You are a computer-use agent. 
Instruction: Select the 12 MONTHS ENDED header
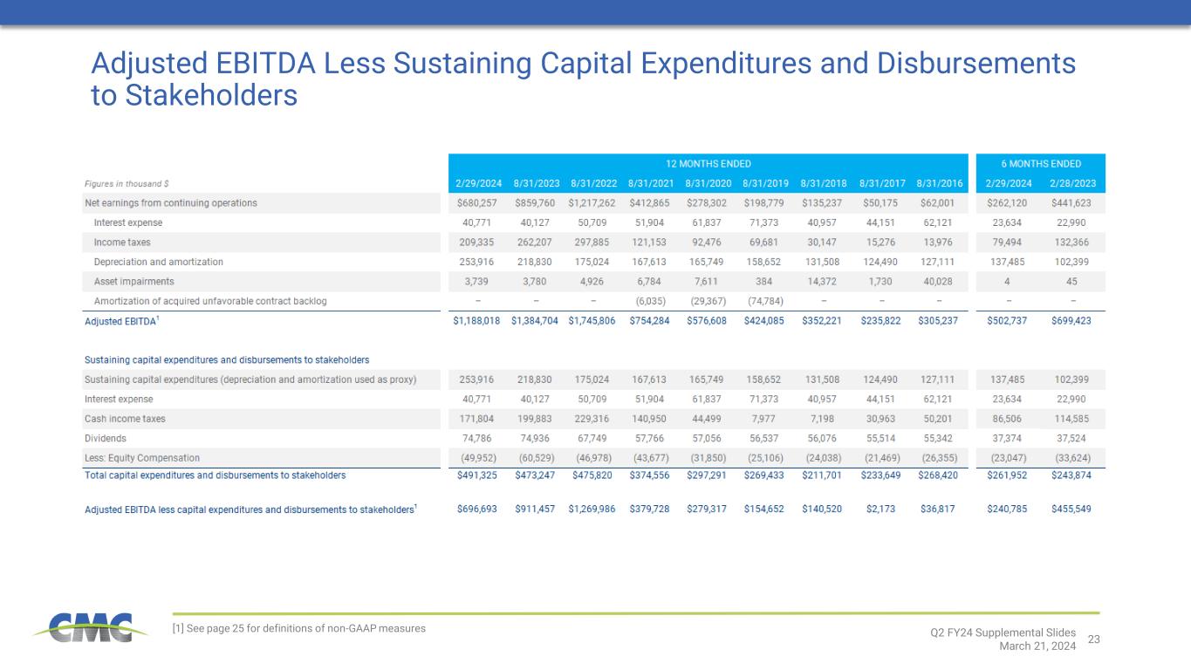pyautogui.click(x=708, y=164)
